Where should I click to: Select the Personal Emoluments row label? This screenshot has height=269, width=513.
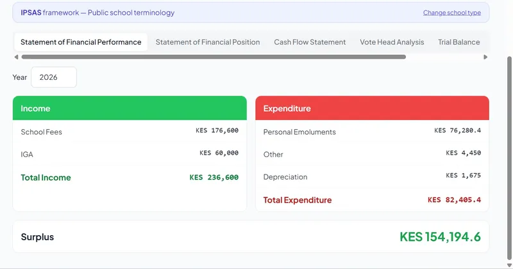pos(299,132)
